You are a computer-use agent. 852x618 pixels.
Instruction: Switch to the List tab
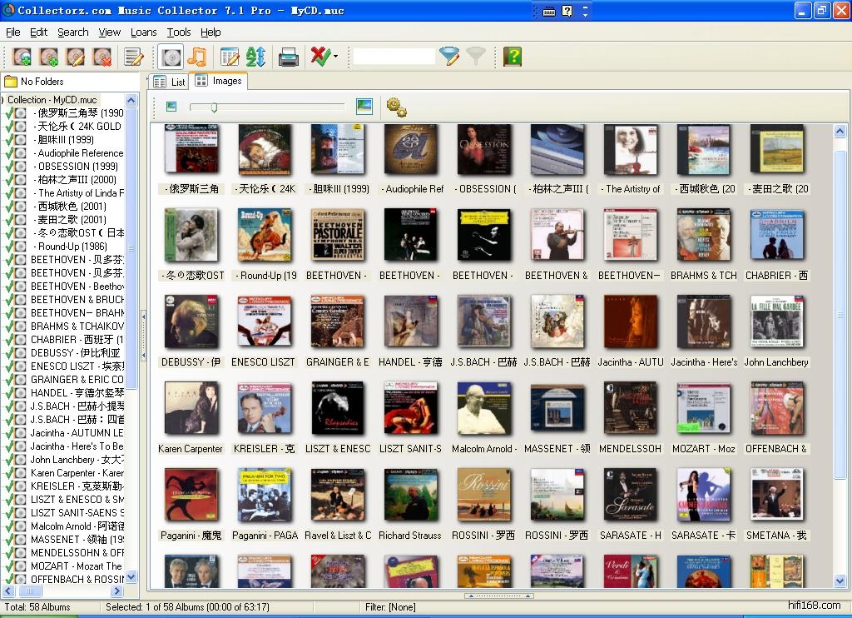(170, 82)
